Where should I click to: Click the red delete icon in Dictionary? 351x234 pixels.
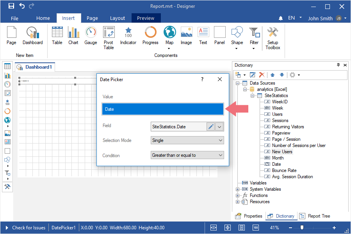coord(262,75)
